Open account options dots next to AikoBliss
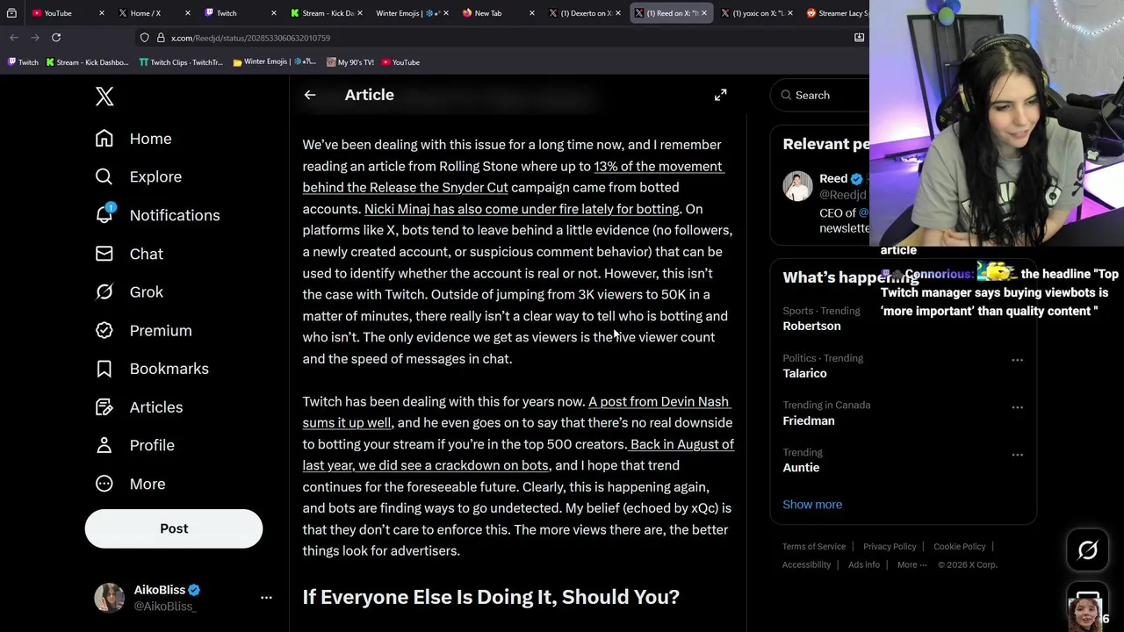 point(266,598)
